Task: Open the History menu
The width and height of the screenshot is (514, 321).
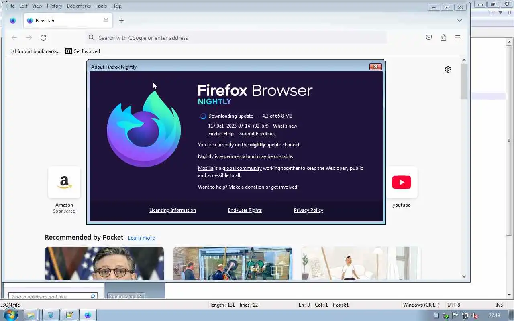Action: pyautogui.click(x=54, y=6)
